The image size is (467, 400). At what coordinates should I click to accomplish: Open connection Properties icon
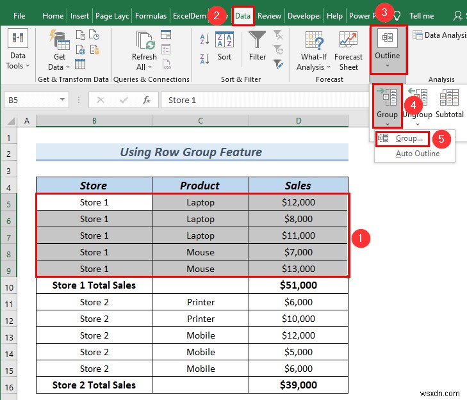tap(166, 49)
